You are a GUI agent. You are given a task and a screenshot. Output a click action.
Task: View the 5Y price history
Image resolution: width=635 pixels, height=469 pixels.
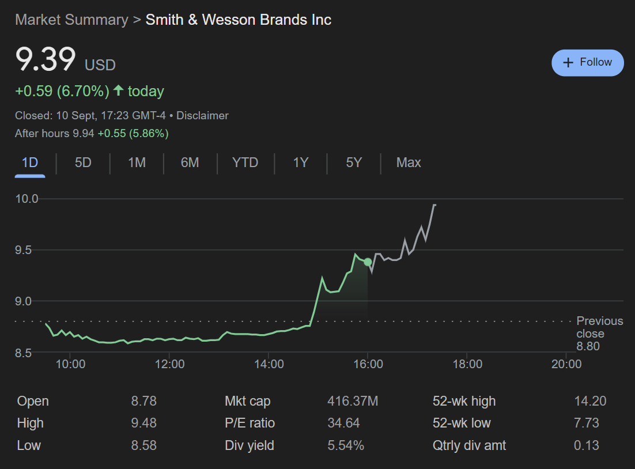coord(354,162)
